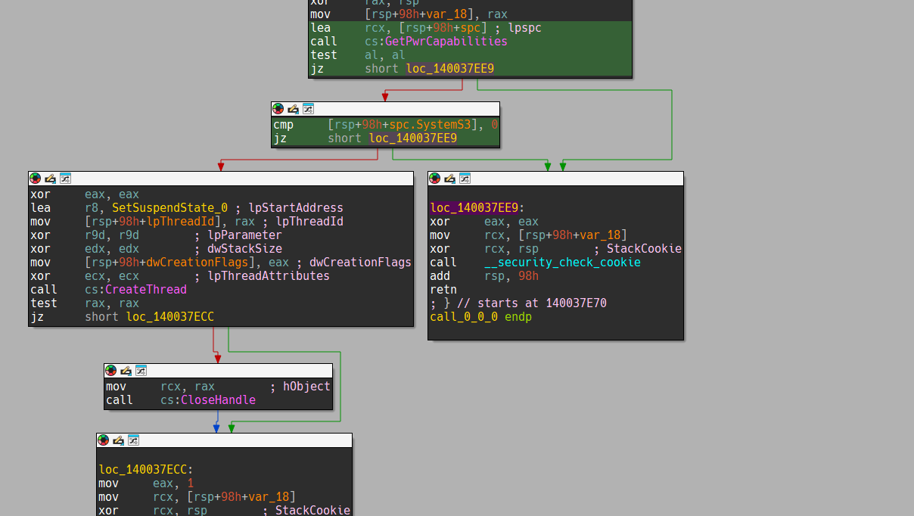This screenshot has width=914, height=516.
Task: Click the group-nodes icon on the CloseHandle block
Action: [x=141, y=371]
